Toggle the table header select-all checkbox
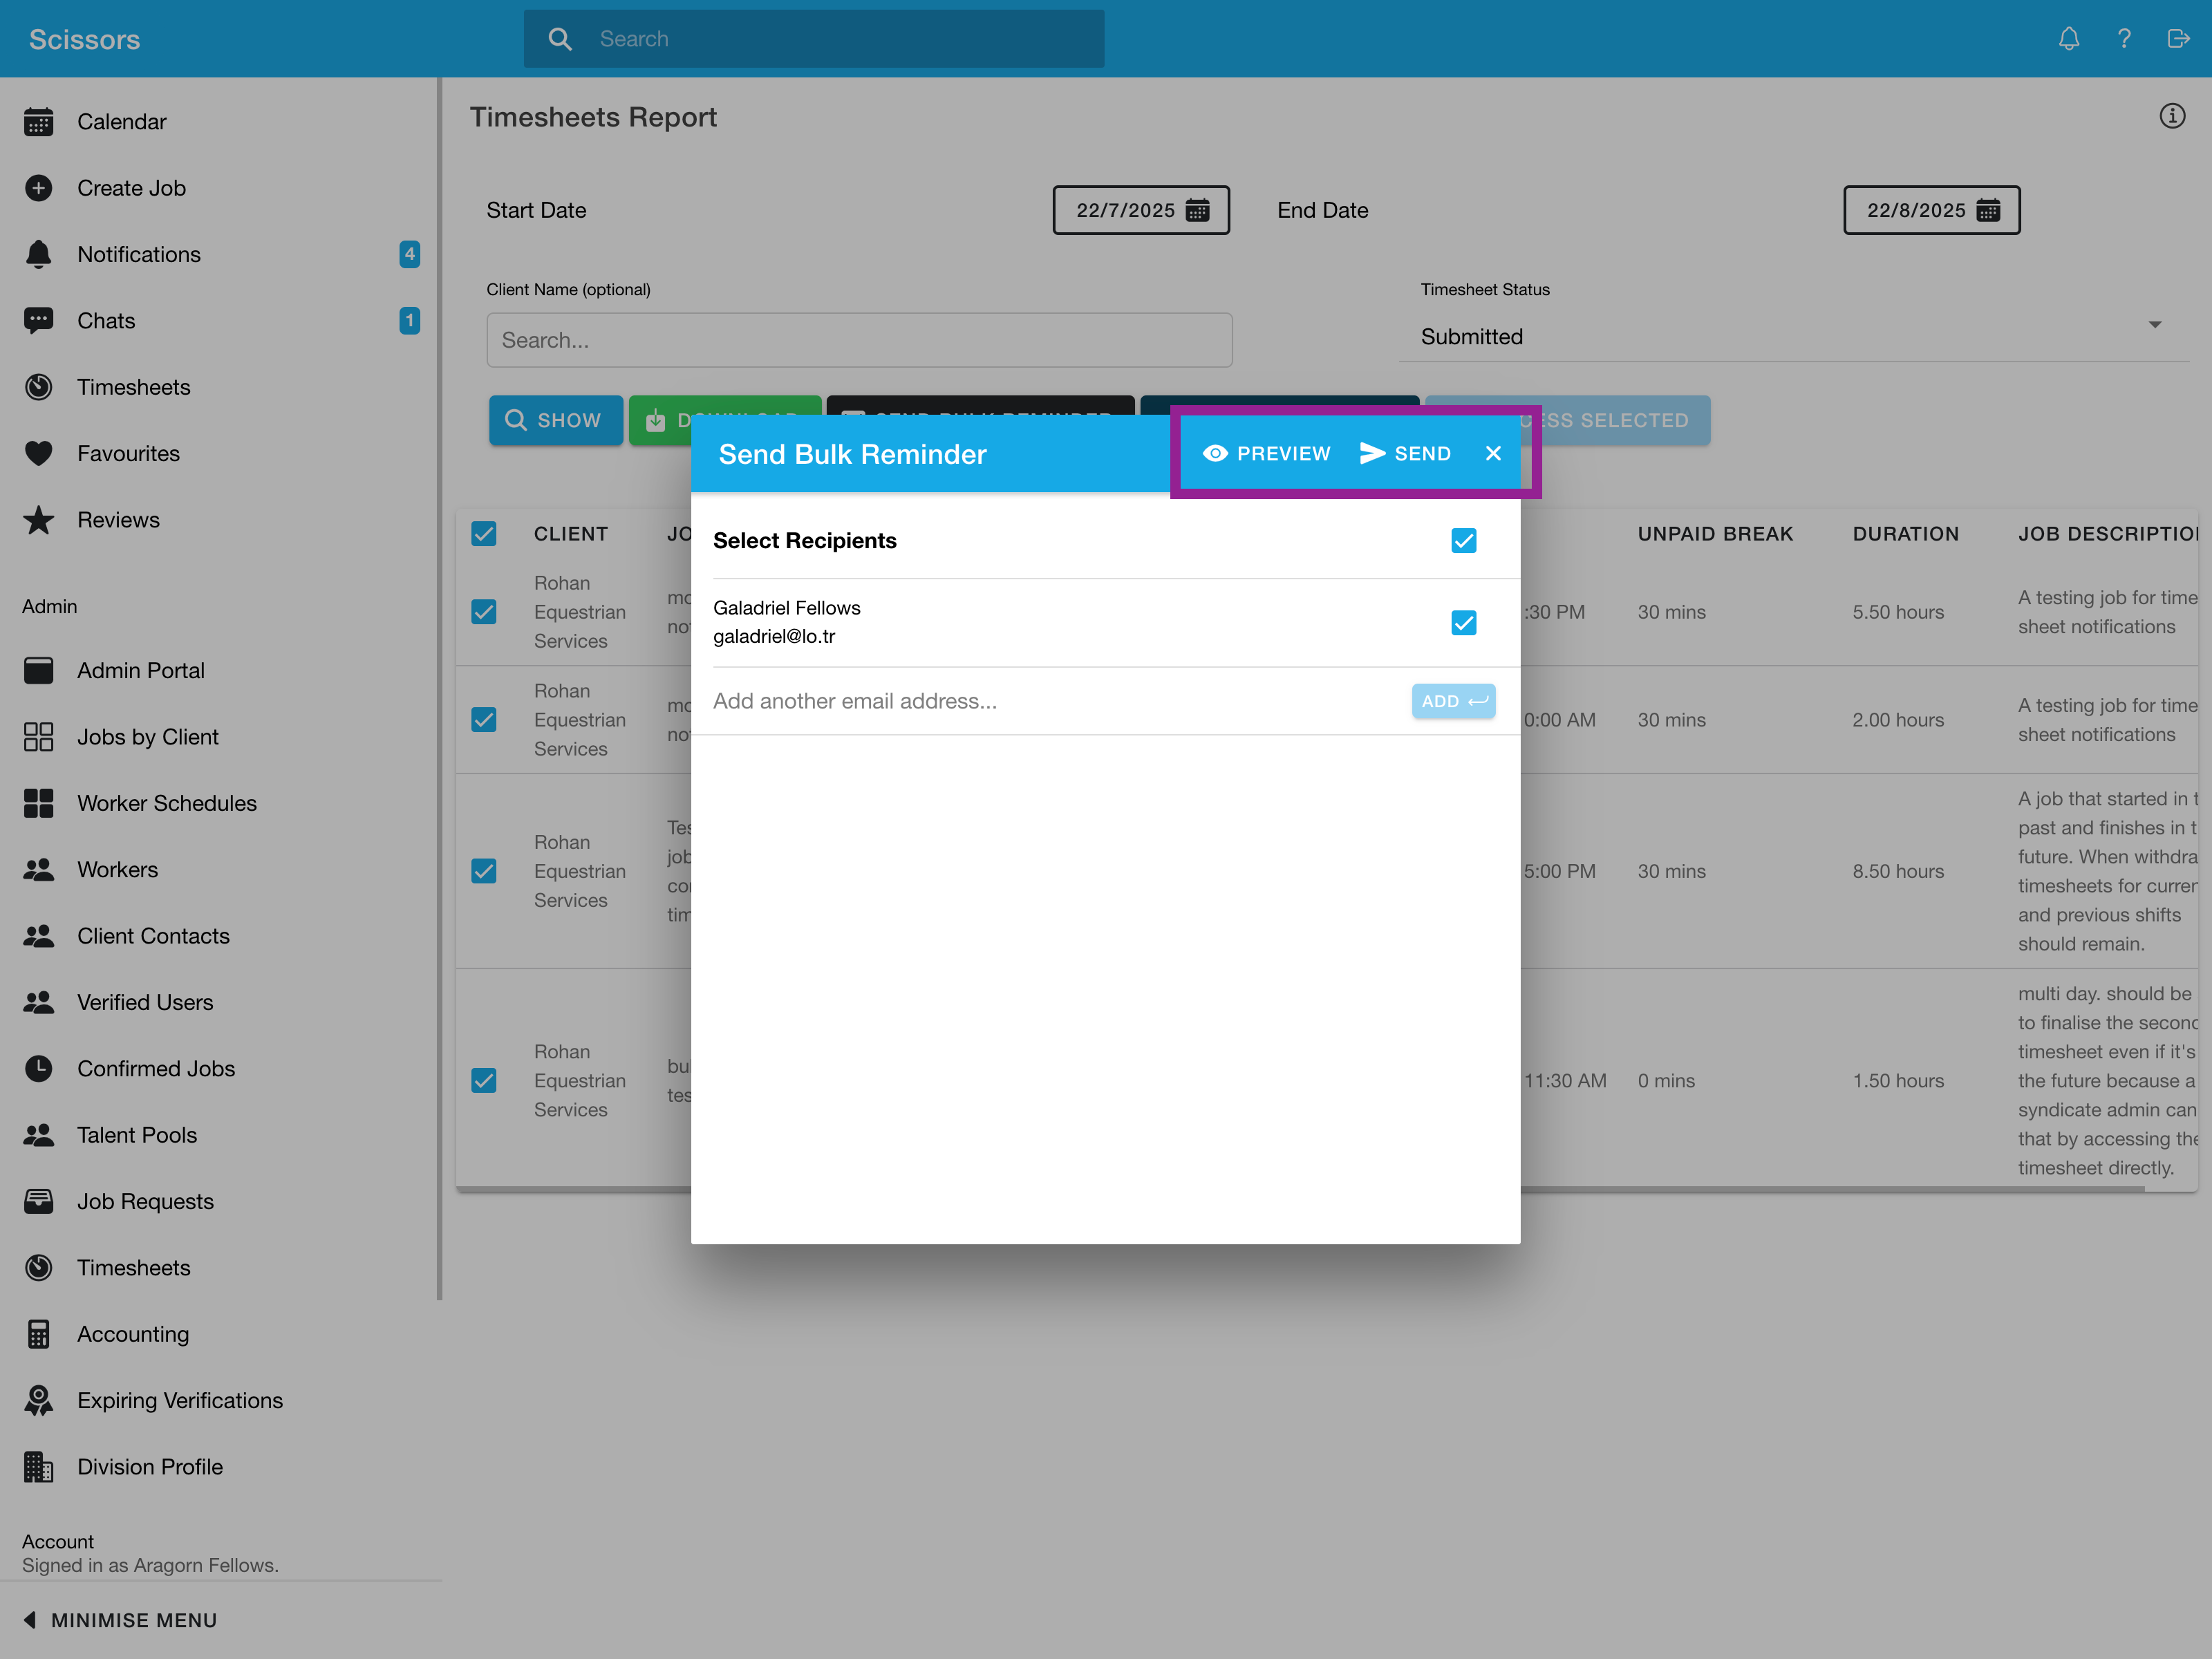Screen dimensions: 2212x1659 tap(484, 534)
